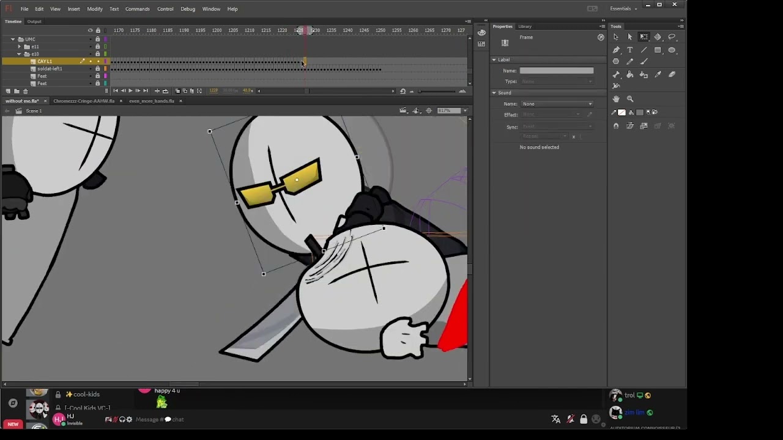Click the Stroke color swatch
This screenshot has height=440, width=783.
[622, 112]
